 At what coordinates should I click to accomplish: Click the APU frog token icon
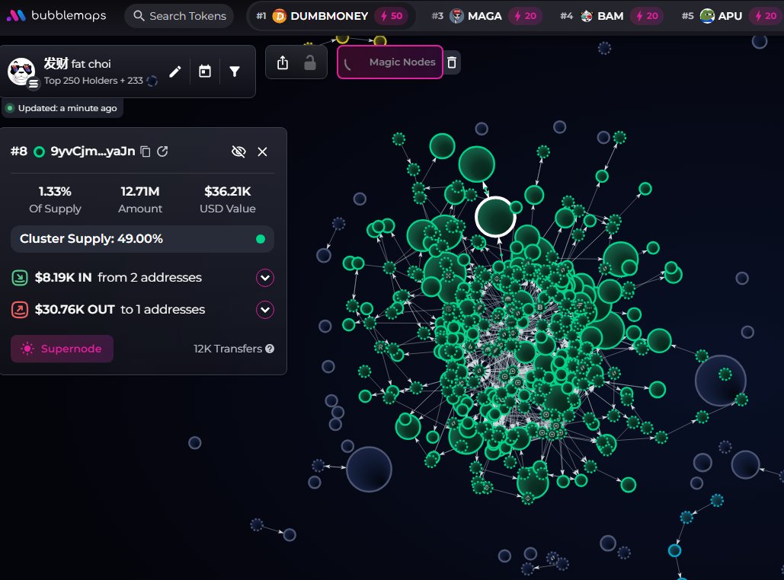(707, 16)
